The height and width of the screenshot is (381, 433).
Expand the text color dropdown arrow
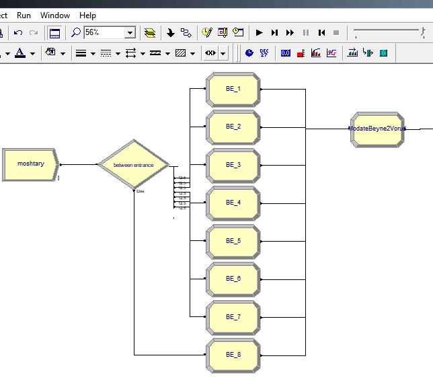point(32,53)
